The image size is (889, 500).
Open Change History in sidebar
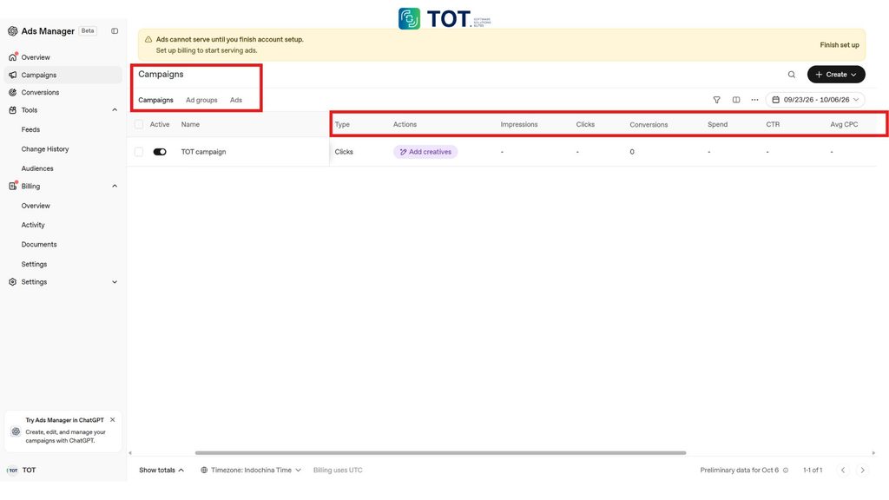click(45, 149)
